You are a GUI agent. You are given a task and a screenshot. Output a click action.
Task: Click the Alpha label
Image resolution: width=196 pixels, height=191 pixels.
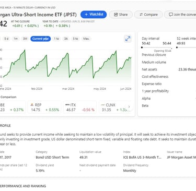tap(146, 99)
